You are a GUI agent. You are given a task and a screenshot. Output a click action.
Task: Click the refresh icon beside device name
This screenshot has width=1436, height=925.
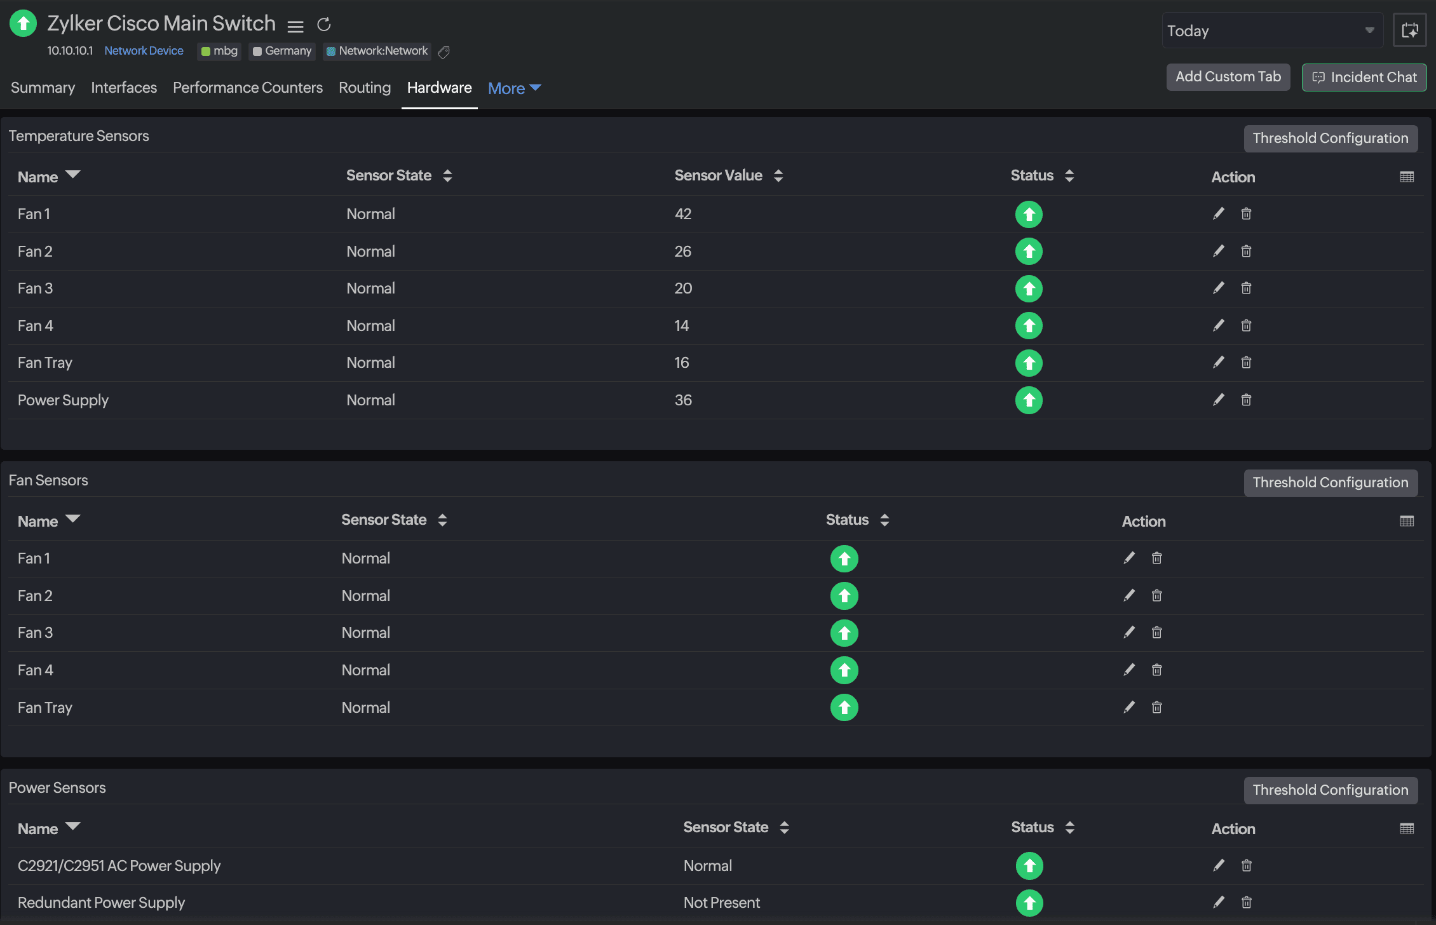tap(324, 25)
